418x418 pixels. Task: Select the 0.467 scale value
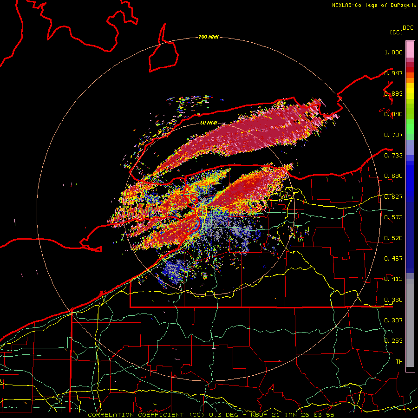pos(393,259)
